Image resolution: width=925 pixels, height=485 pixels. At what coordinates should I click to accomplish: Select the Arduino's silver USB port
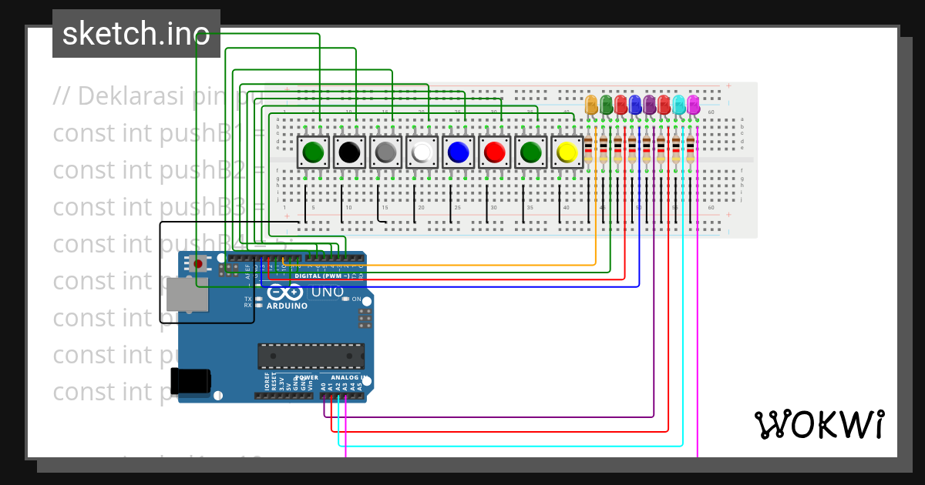coord(187,294)
